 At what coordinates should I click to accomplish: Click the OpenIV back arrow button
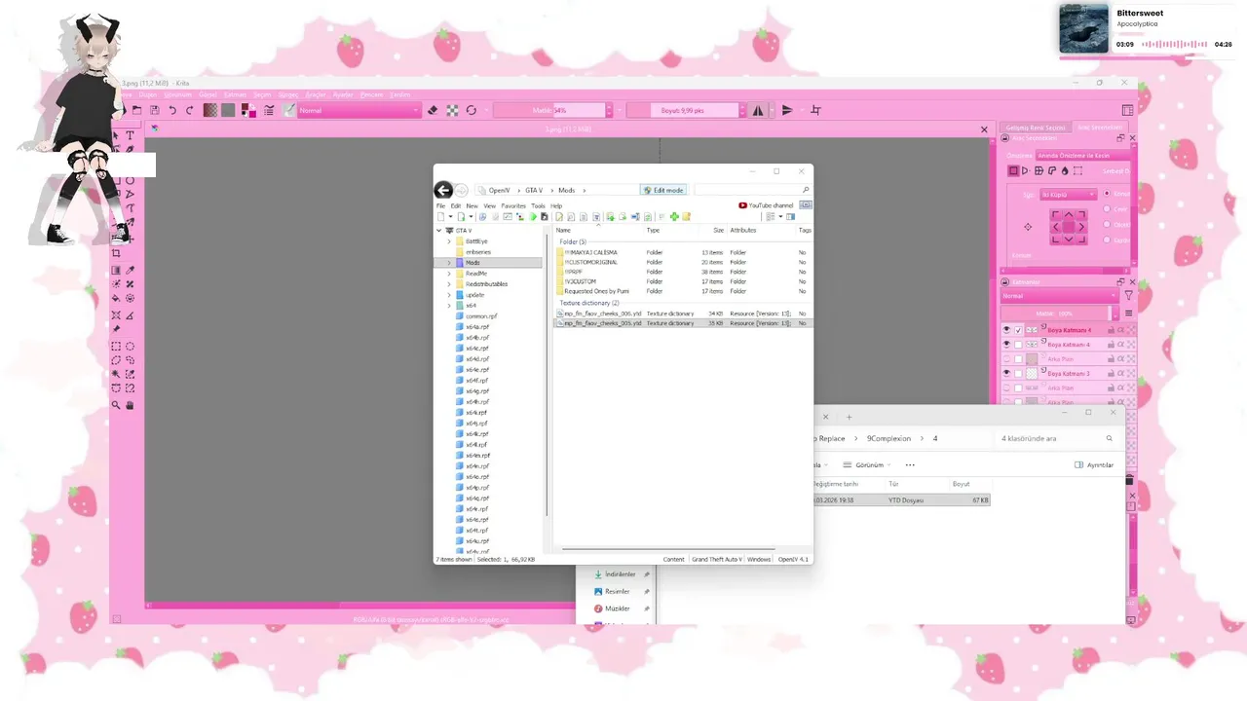click(443, 191)
